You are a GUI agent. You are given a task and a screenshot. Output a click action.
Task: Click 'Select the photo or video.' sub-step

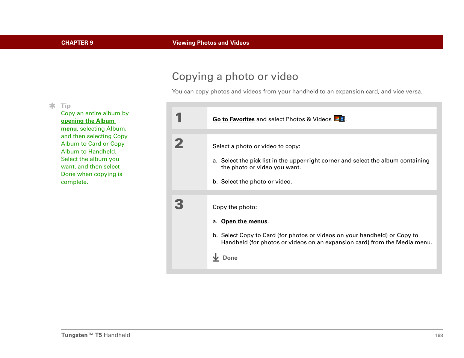[x=257, y=182]
